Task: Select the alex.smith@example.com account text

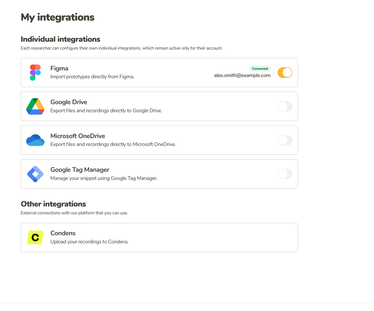Action: coord(242,75)
